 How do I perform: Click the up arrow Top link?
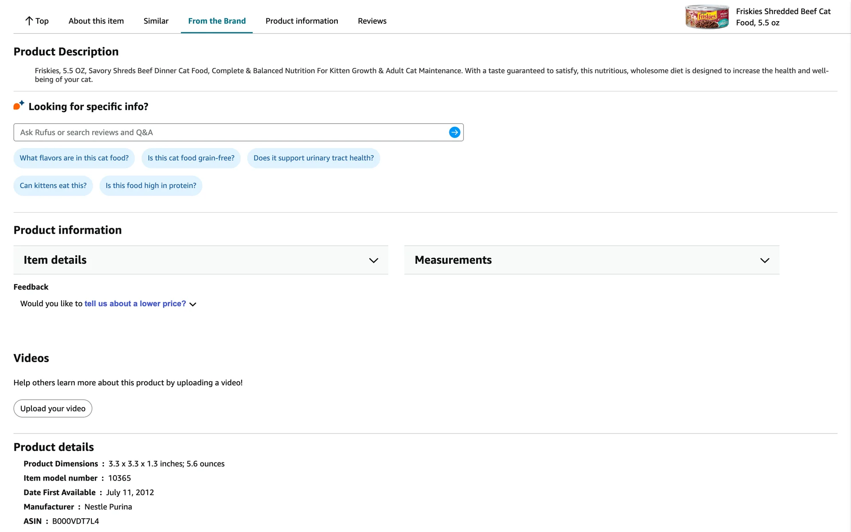tap(37, 21)
